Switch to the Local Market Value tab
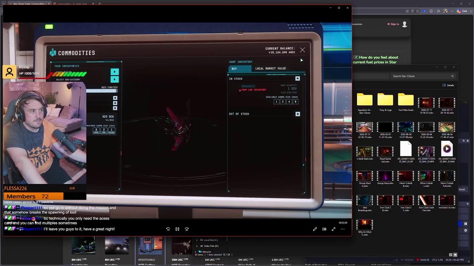 pos(270,69)
